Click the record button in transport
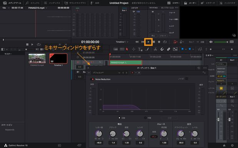238x148 pixels. 159,42
